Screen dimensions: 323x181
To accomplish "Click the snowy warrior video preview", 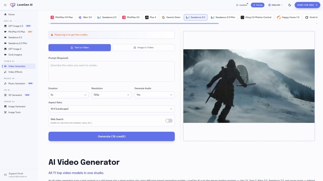I will coord(249,86).
